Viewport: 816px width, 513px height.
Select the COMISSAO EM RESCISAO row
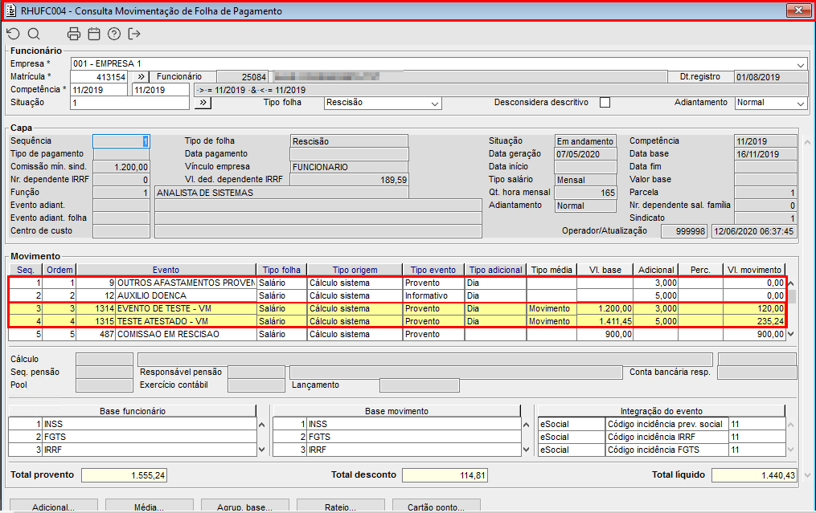tap(185, 334)
